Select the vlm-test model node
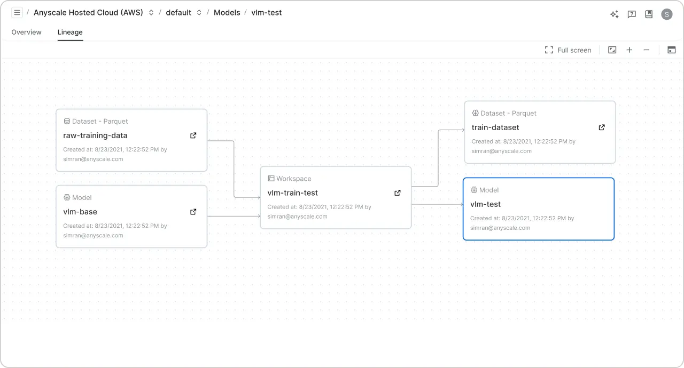This screenshot has width=684, height=368. (539, 209)
